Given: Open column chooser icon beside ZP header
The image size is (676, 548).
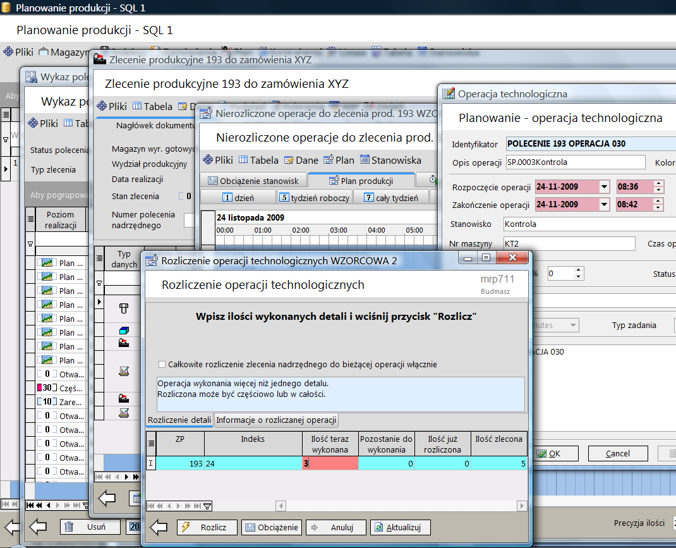Looking at the screenshot, I should pos(151,443).
